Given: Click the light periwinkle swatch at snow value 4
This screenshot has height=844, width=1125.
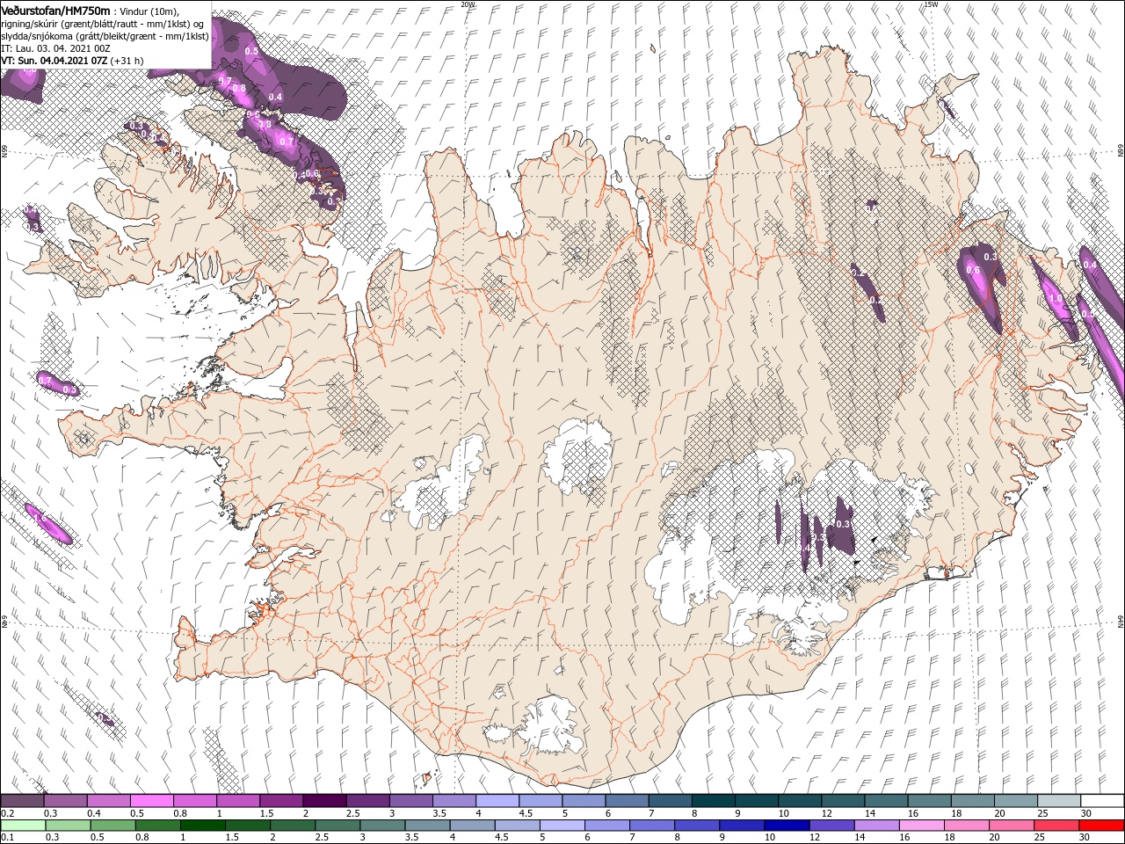Looking at the screenshot, I should (497, 801).
